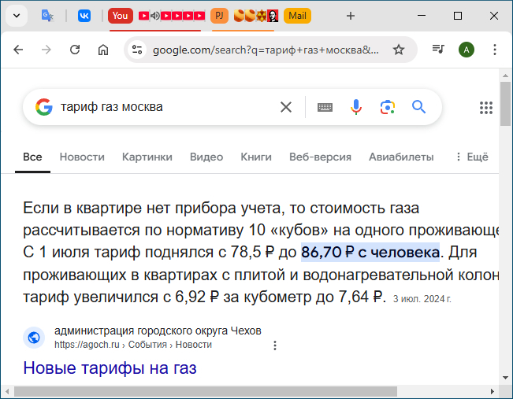
Task: Click the vertical scrollbar thumb
Action: click(x=505, y=104)
